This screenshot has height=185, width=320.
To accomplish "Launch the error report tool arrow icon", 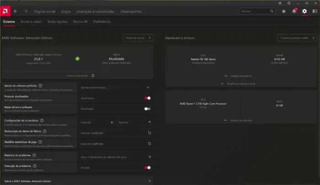I will tap(149, 157).
